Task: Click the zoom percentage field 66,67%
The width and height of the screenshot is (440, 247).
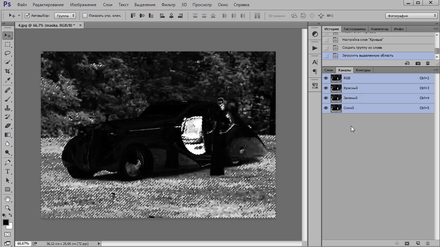Action: [23, 244]
